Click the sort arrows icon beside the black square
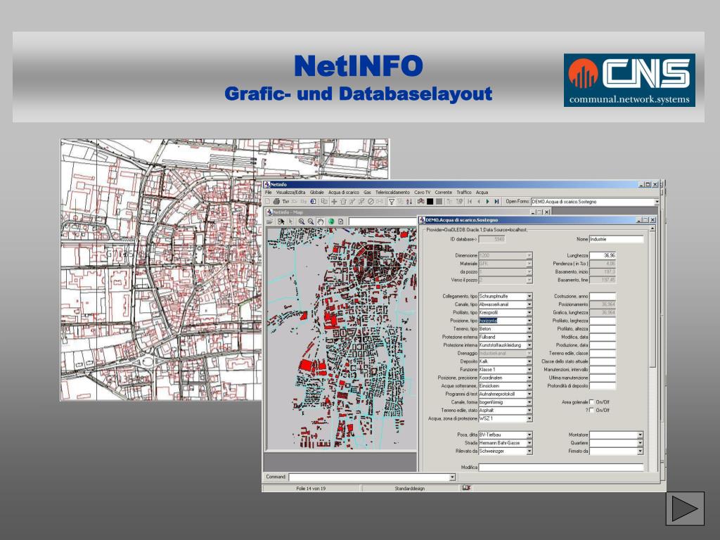 point(409,202)
